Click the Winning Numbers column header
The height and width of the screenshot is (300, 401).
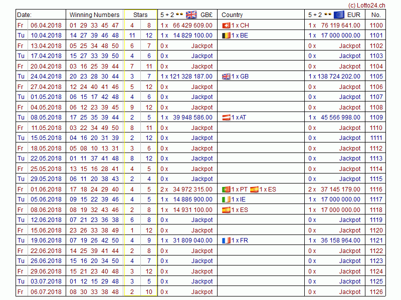(94, 14)
